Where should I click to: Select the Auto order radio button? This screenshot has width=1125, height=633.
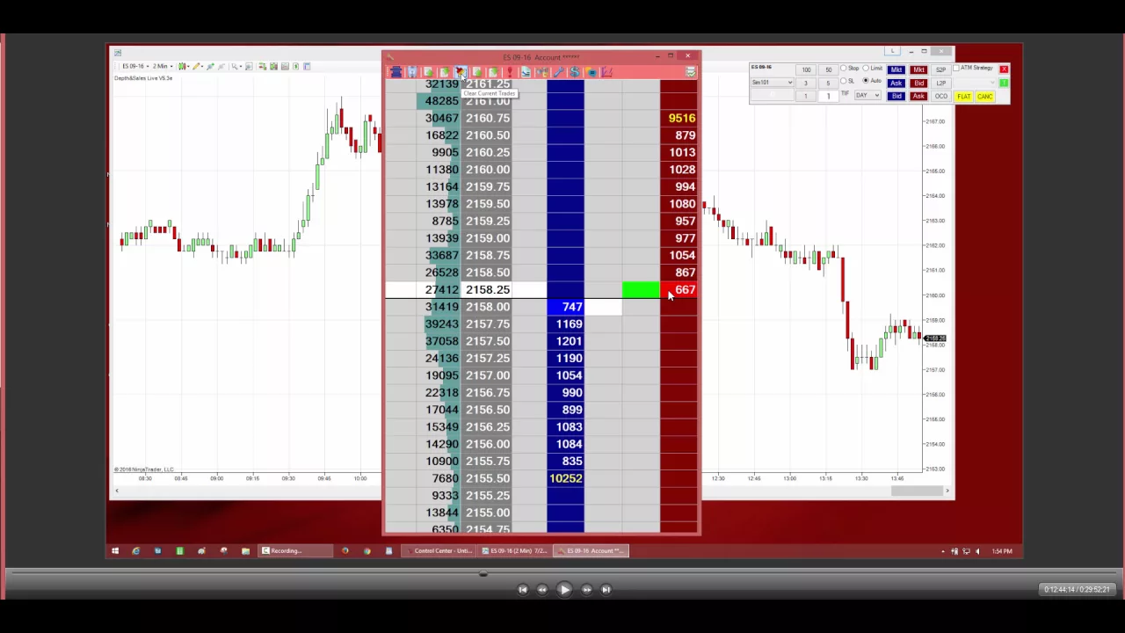(866, 81)
